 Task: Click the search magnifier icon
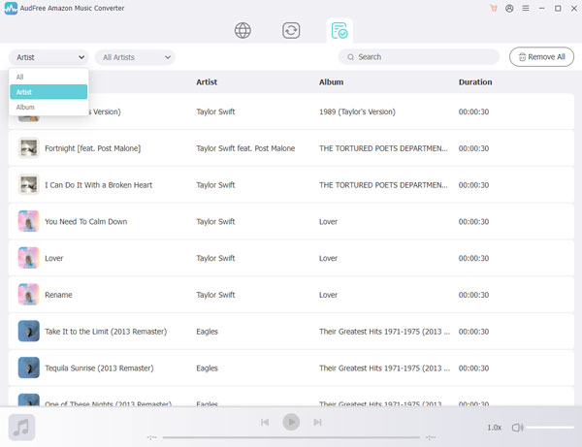coord(350,57)
